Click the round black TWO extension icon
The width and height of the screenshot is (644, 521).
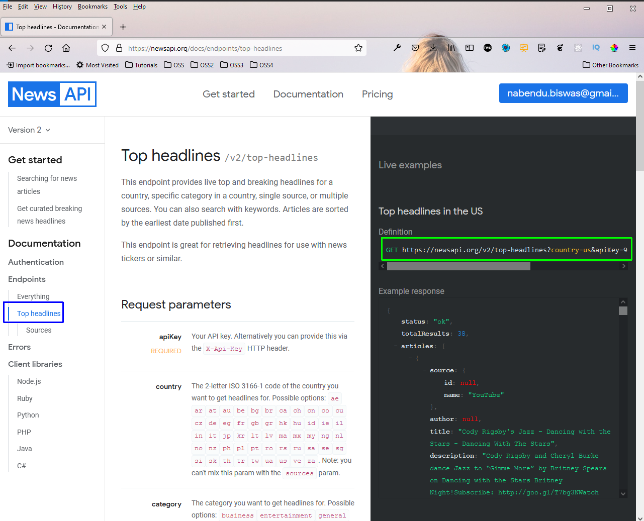[488, 48]
